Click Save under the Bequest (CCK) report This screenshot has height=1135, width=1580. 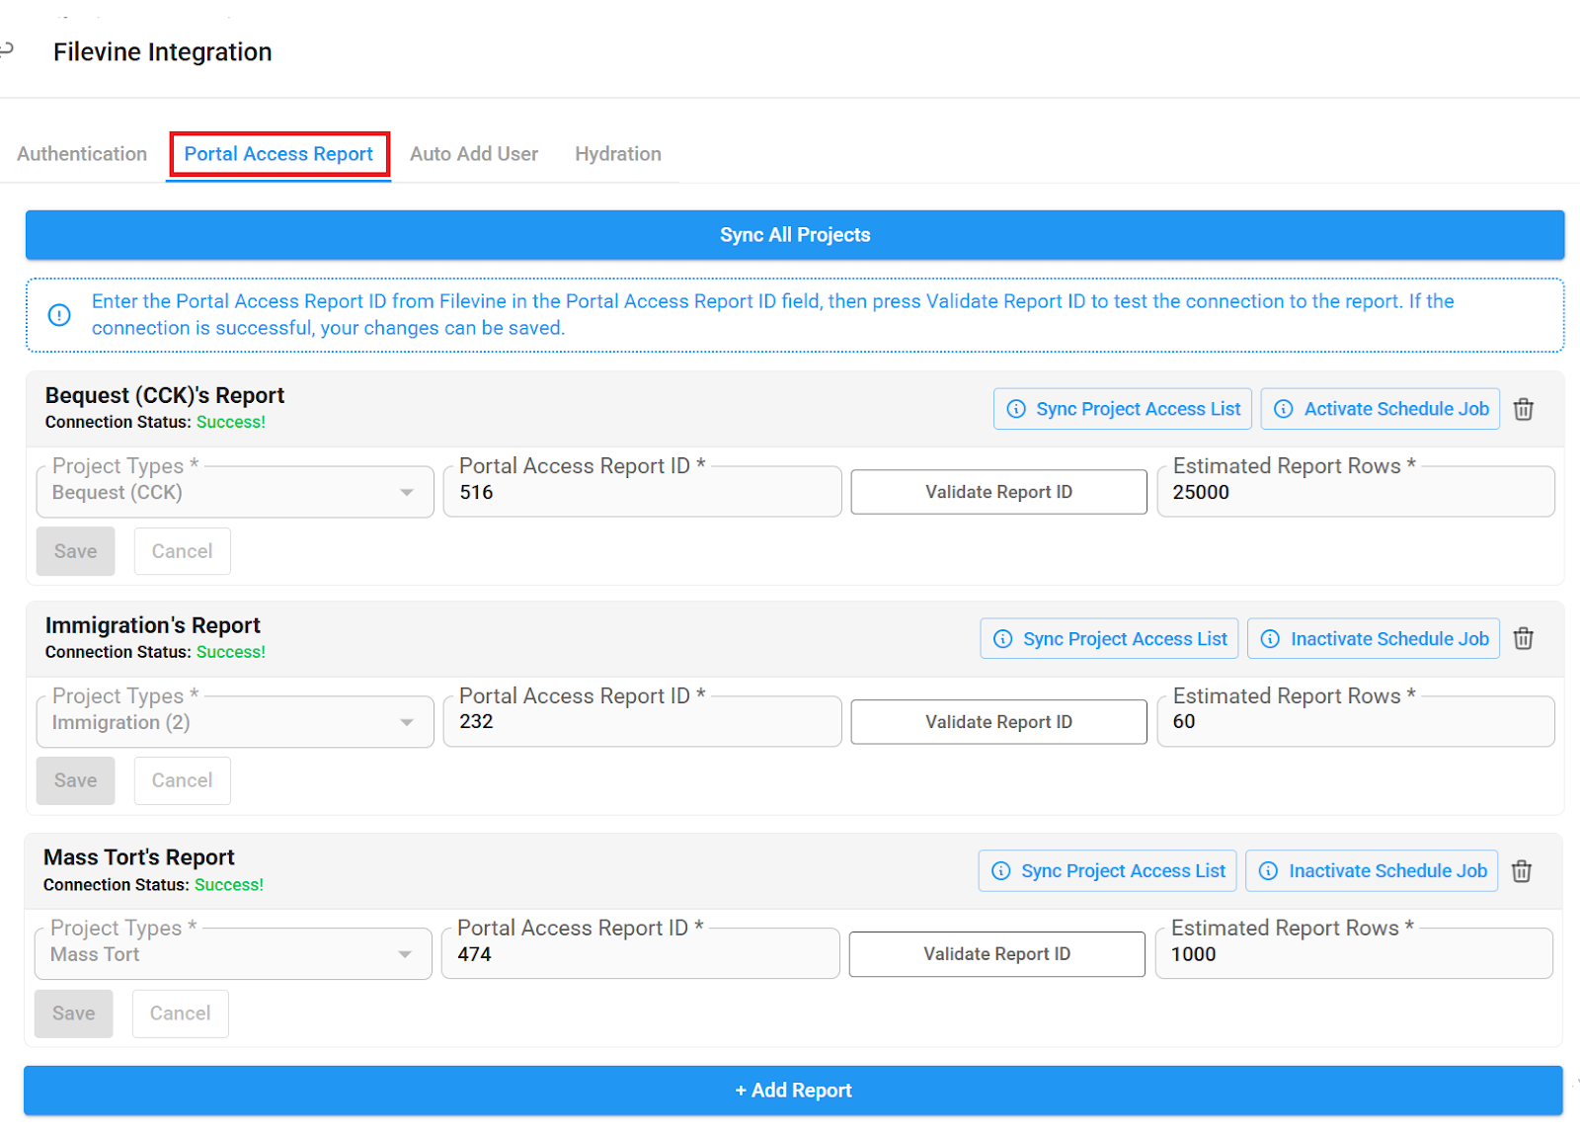76,551
